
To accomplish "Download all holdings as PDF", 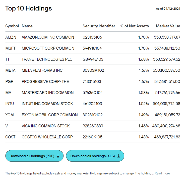I will click(x=34, y=156).
